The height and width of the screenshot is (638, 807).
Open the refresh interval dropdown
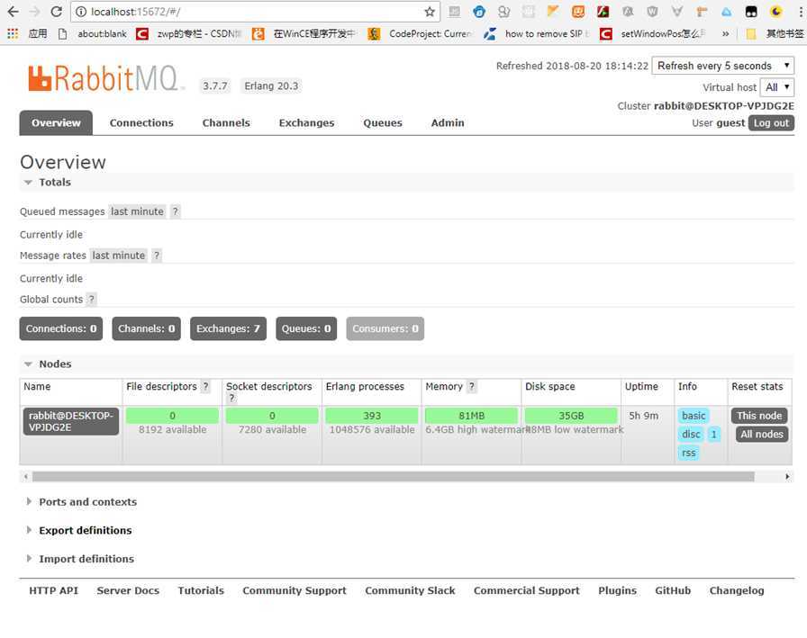coord(722,66)
